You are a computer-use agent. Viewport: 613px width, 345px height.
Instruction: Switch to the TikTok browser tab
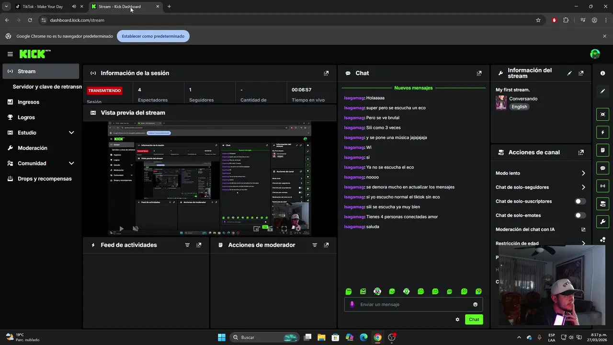43,7
